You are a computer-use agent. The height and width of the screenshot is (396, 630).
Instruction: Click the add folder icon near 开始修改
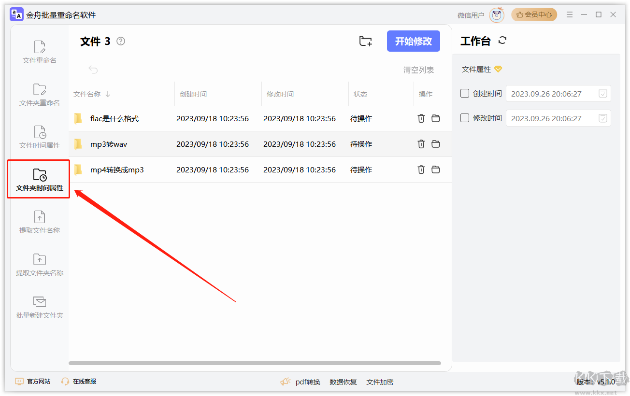tap(365, 41)
